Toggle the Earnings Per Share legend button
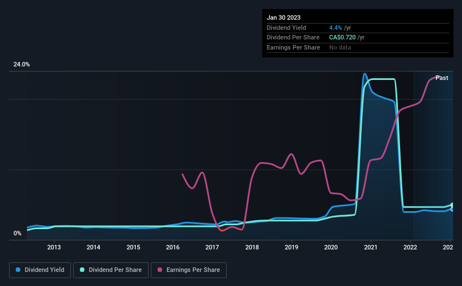 tap(189, 270)
